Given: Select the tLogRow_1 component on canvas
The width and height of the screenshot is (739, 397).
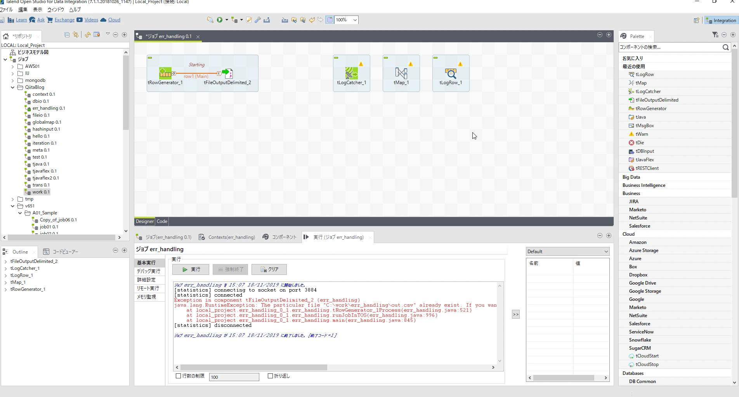Looking at the screenshot, I should (451, 73).
